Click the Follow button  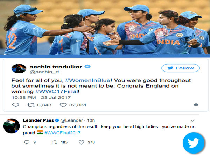(x=180, y=68)
